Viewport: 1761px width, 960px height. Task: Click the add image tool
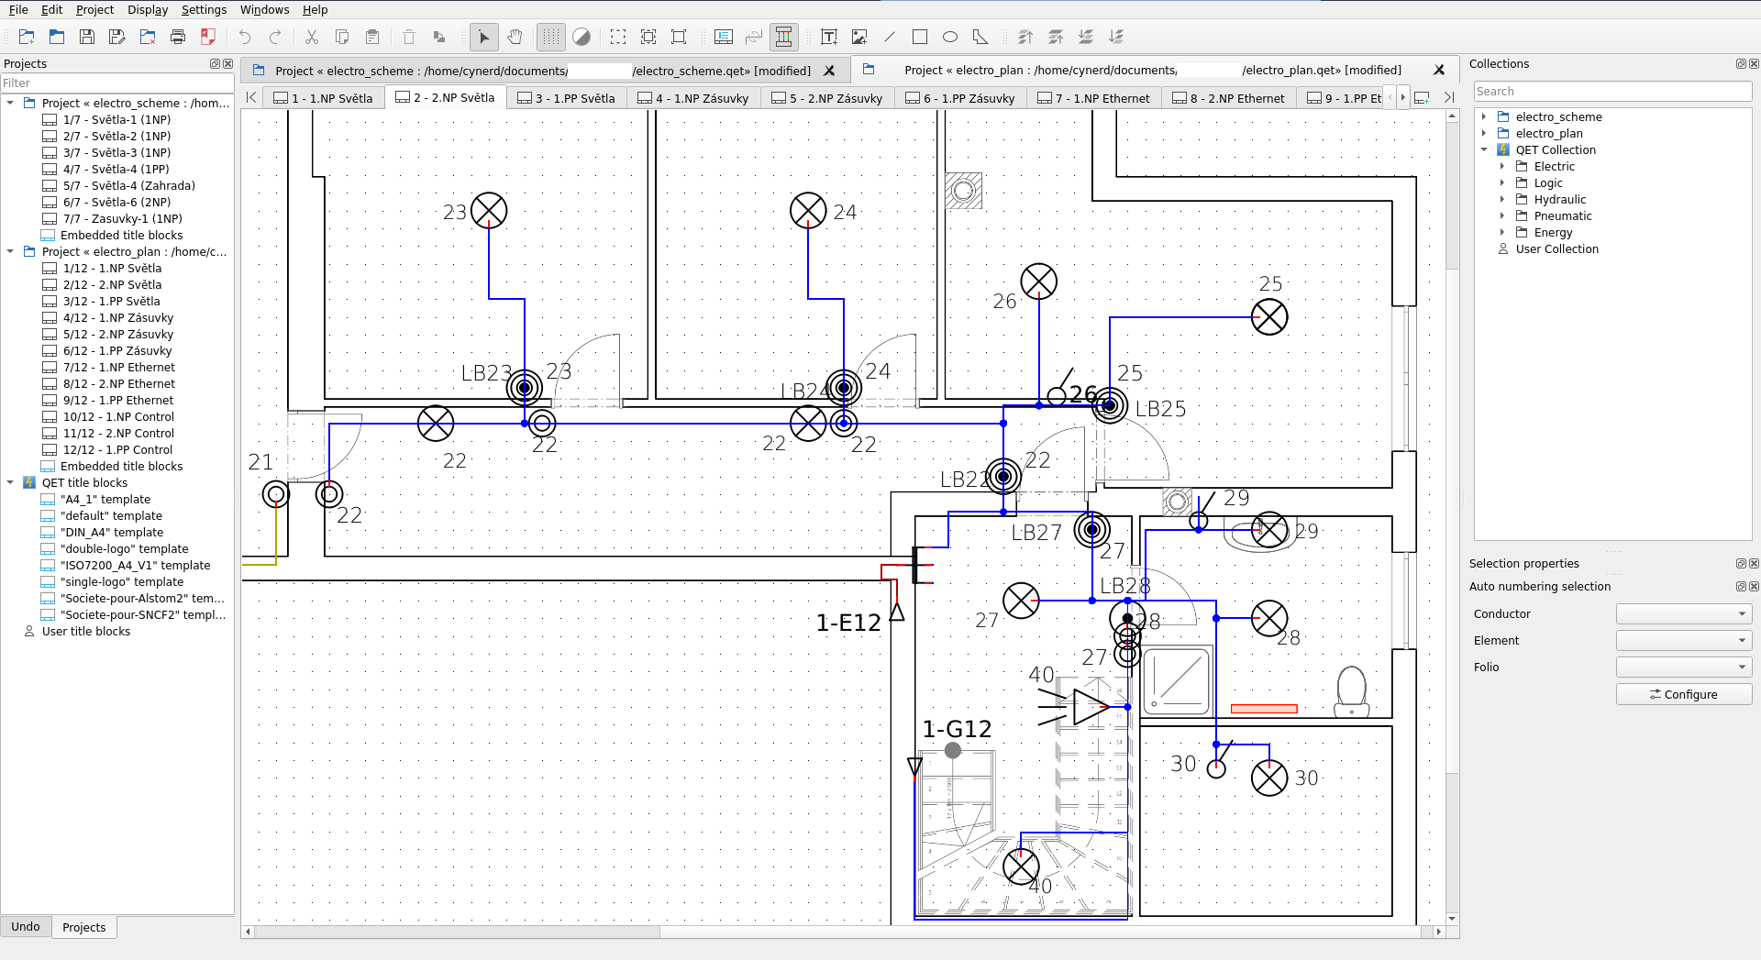[x=859, y=37]
